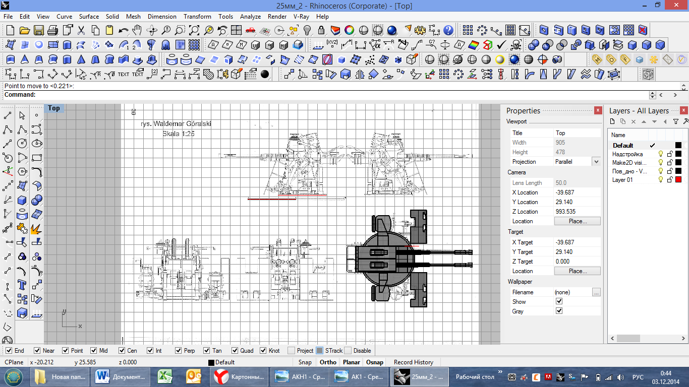
Task: Toggle the Perp osnap checkbox
Action: click(178, 351)
